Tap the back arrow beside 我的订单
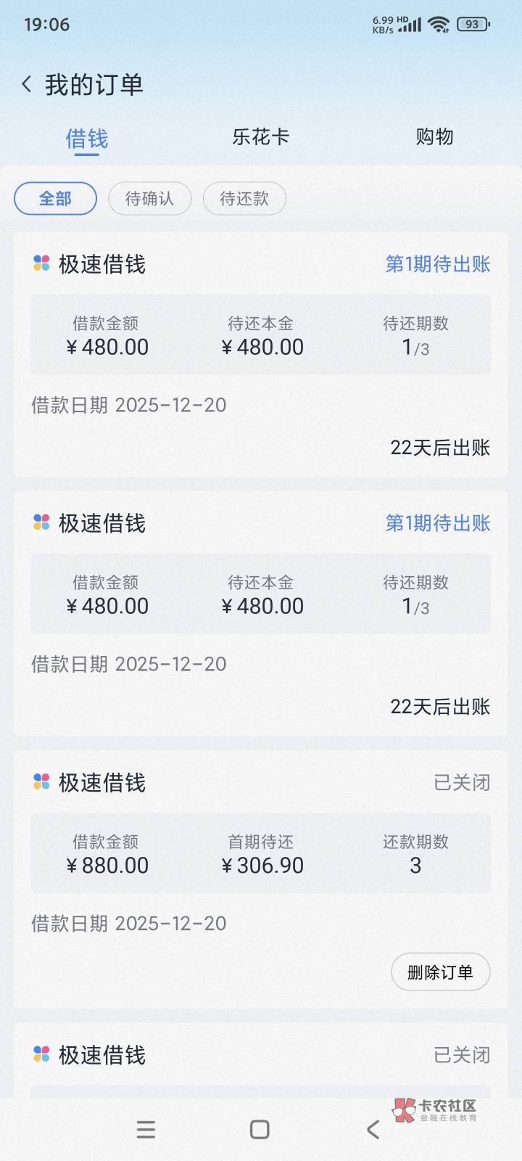The width and height of the screenshot is (522, 1161). pyautogui.click(x=27, y=85)
